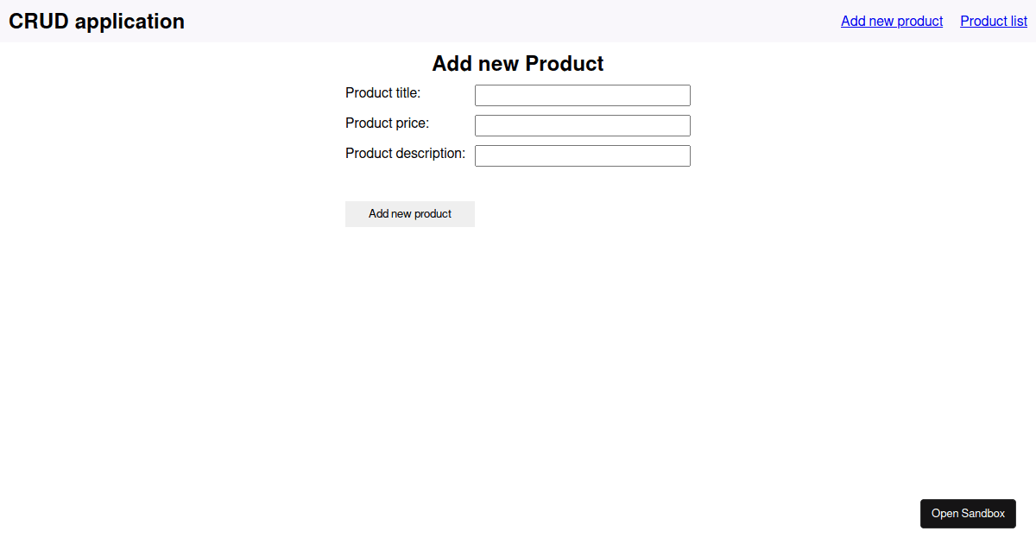The height and width of the screenshot is (544, 1036).
Task: Focus the Product price text box
Action: [x=583, y=125]
